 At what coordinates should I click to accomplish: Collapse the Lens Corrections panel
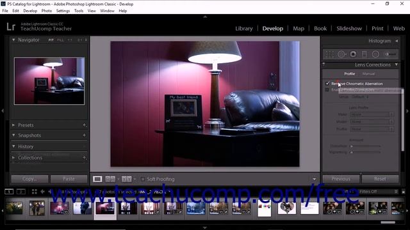(397, 65)
